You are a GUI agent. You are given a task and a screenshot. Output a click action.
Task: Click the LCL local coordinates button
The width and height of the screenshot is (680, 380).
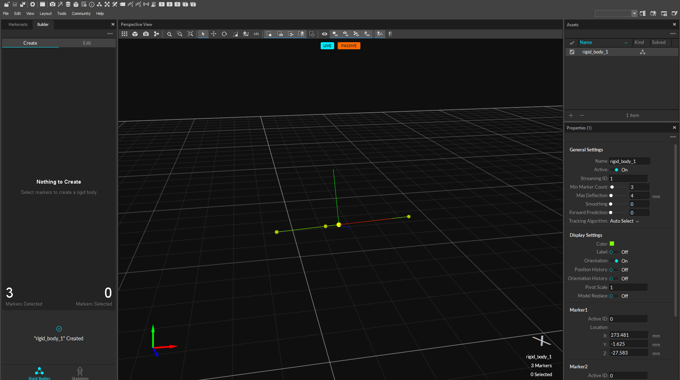[256, 34]
